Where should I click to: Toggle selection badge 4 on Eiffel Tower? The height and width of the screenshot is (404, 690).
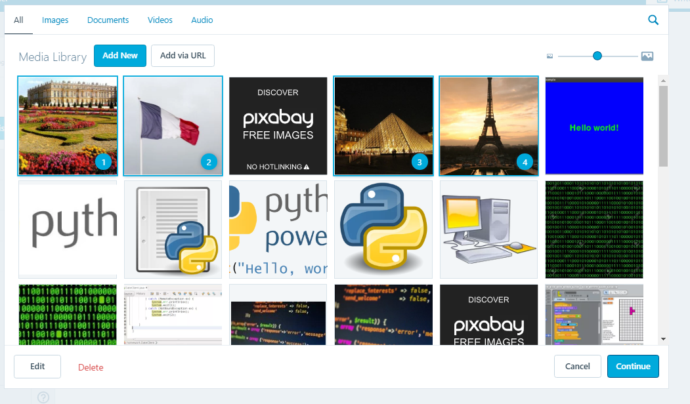point(523,161)
